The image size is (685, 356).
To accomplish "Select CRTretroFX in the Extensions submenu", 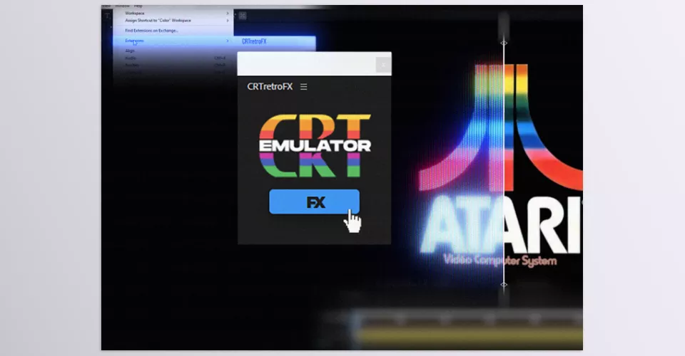I will (254, 41).
